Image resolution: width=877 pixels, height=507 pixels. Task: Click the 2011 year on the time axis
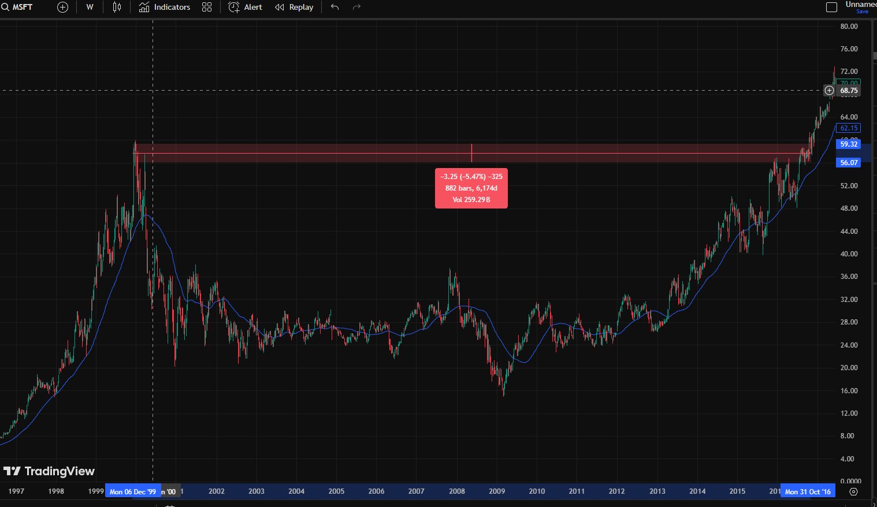[x=577, y=491]
